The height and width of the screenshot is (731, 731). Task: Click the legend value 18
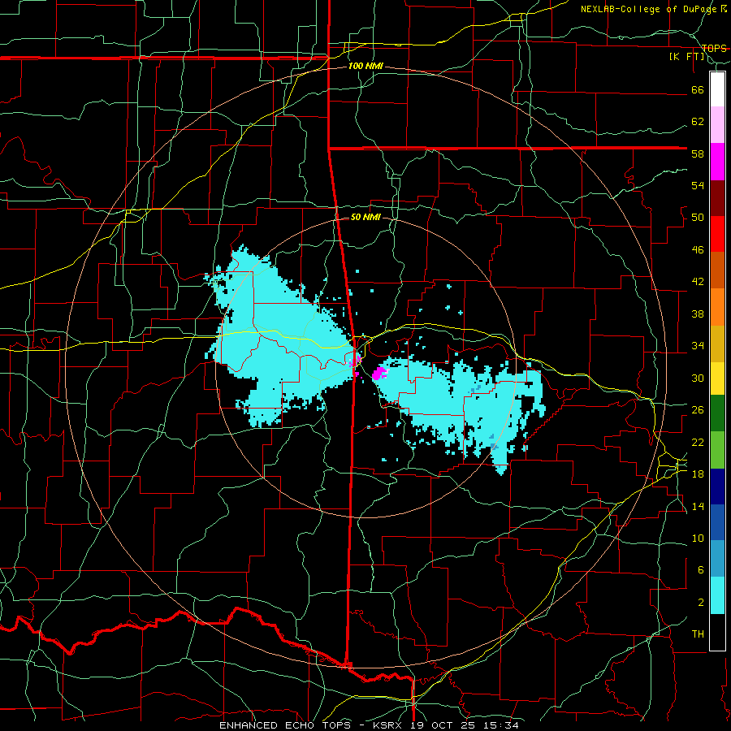pos(698,474)
